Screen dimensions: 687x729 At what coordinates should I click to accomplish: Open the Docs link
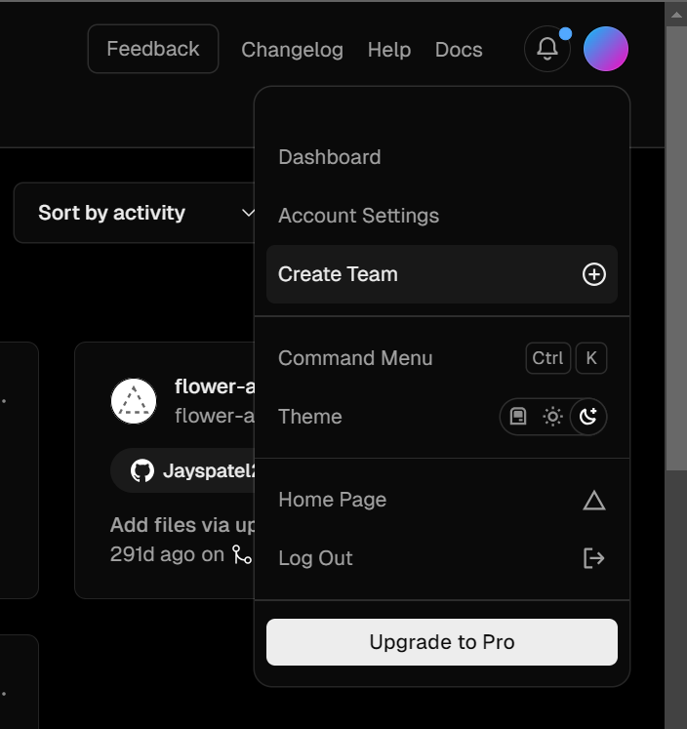point(459,50)
